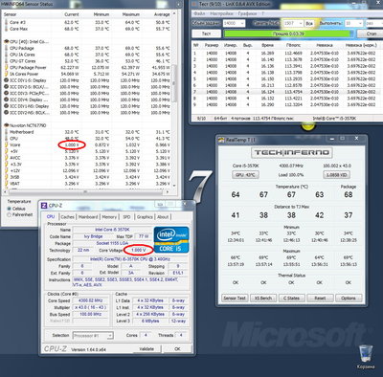Open the 14000 problem size dropdown

[234, 24]
